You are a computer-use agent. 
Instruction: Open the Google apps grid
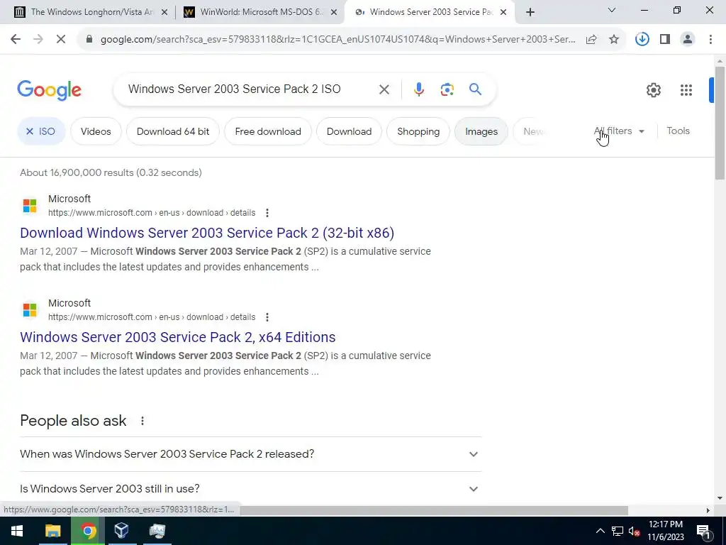686,90
